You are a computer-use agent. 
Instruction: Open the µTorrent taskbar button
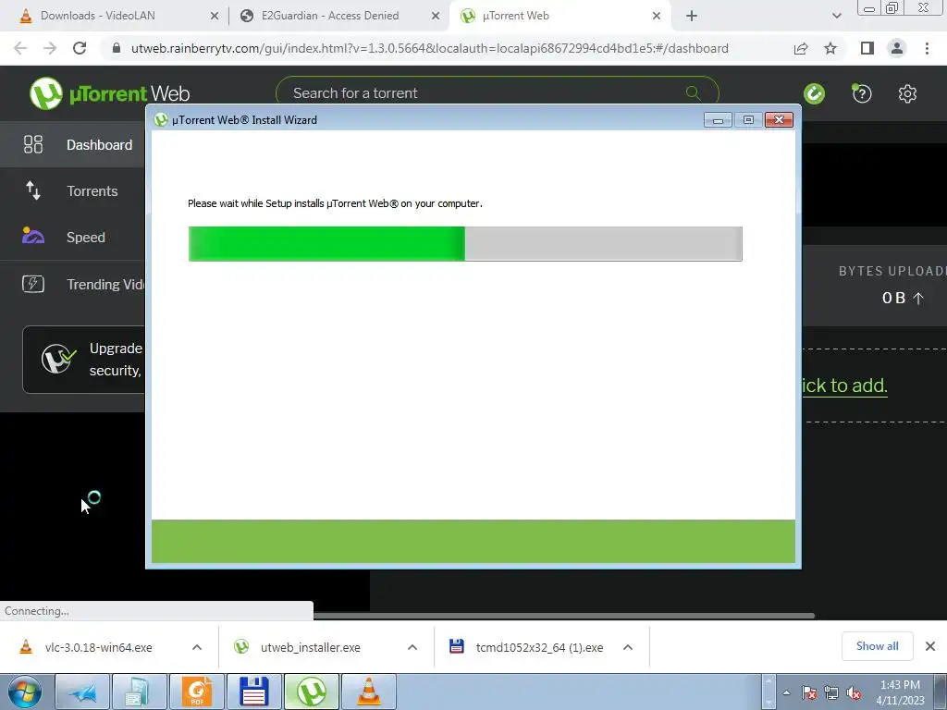(312, 692)
